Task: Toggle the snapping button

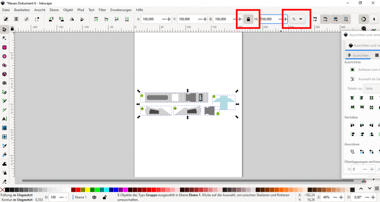Action: 363,19
